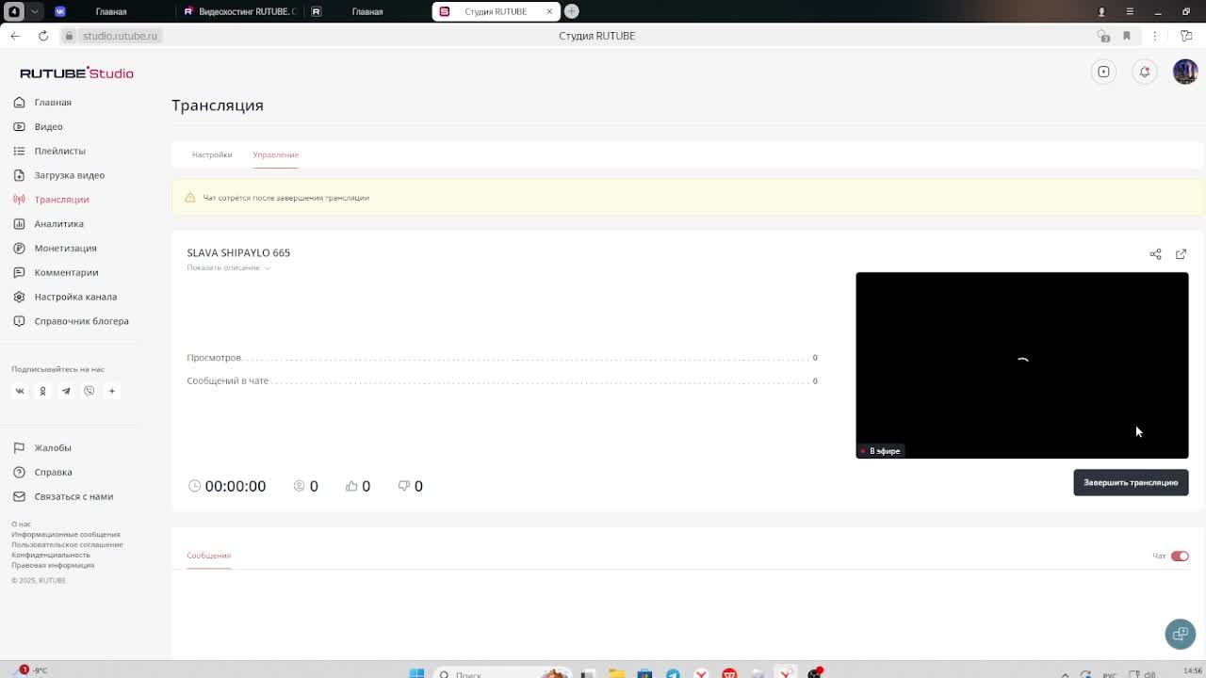
Task: Click Завершить трансляцию button
Action: tap(1131, 482)
